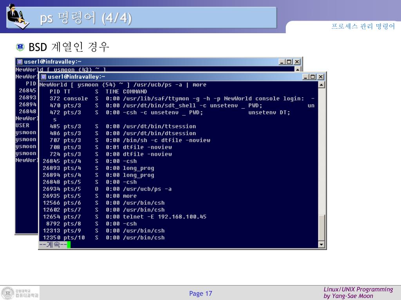Close the back terminal window
Image resolution: width=401 pixels, height=300 pixels.
(x=297, y=62)
